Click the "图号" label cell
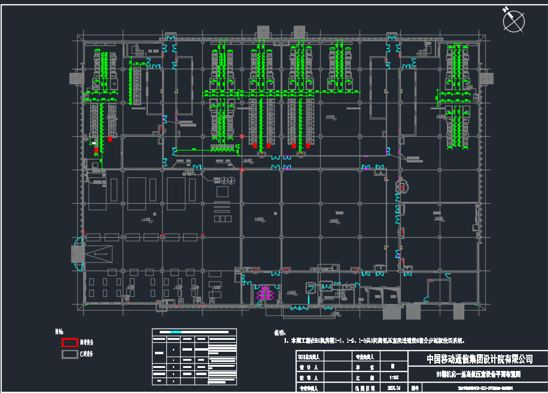The height and width of the screenshot is (393, 548). [415, 388]
